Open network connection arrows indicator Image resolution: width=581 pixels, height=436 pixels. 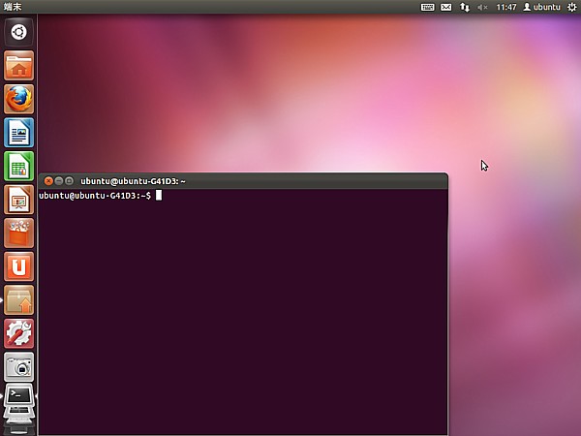465,7
